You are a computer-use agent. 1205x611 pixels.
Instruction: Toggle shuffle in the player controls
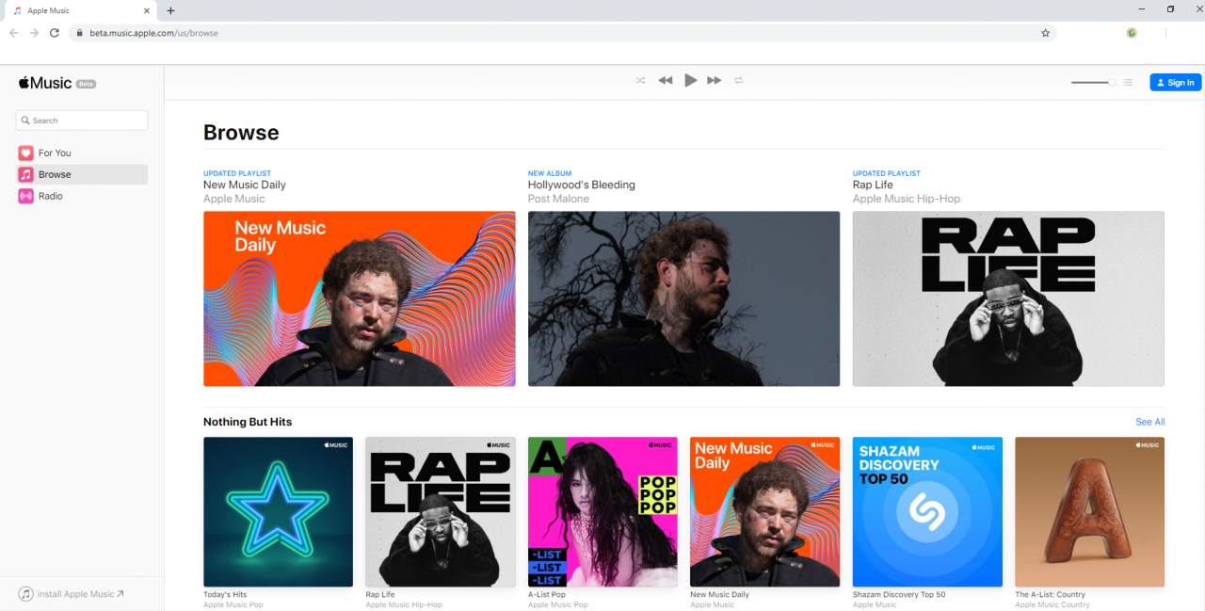pos(640,81)
